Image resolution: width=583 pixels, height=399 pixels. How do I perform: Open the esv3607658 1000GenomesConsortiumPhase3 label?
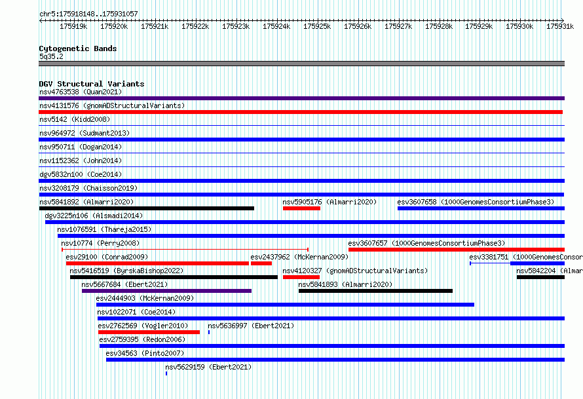[x=476, y=202]
